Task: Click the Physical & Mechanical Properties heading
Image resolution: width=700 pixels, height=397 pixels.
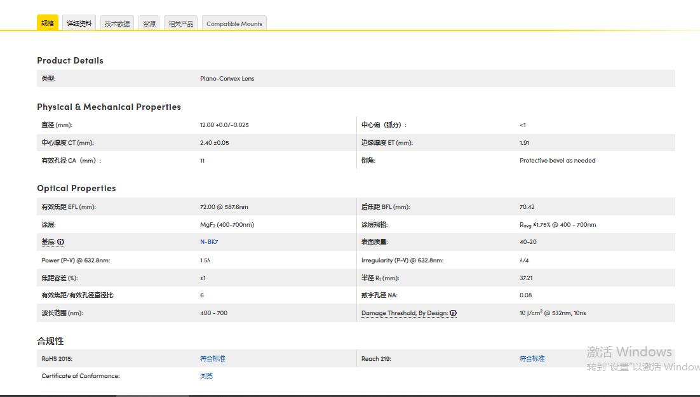Action: [x=109, y=107]
